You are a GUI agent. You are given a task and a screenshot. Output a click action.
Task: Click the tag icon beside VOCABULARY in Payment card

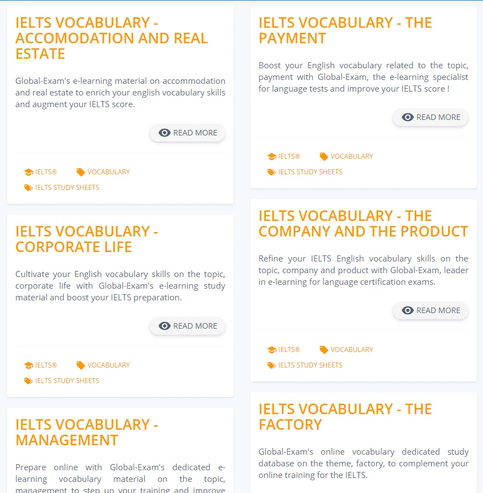click(x=324, y=157)
